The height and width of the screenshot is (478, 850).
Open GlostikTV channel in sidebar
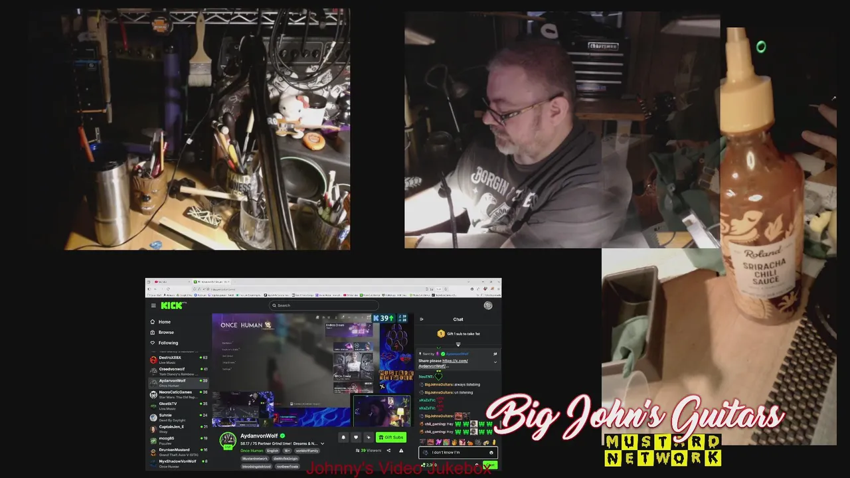(178, 405)
